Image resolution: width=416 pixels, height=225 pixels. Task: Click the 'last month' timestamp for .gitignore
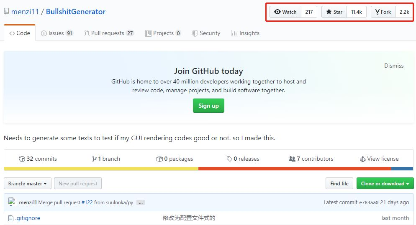pos(395,218)
